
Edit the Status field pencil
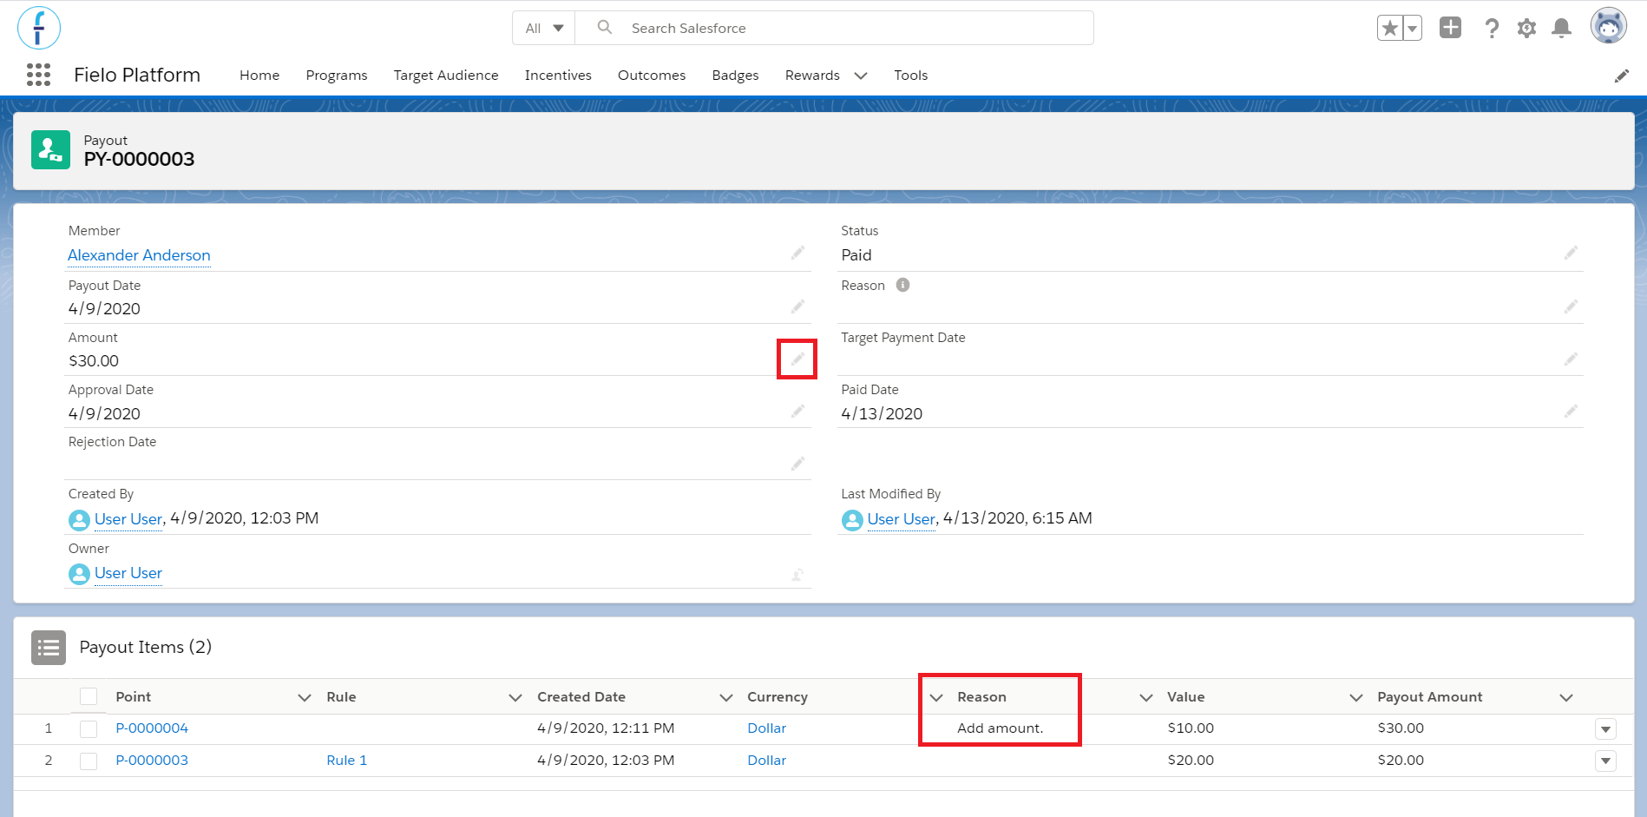(1571, 253)
